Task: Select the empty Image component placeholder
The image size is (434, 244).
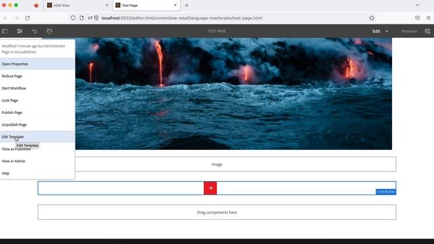Action: pyautogui.click(x=217, y=164)
